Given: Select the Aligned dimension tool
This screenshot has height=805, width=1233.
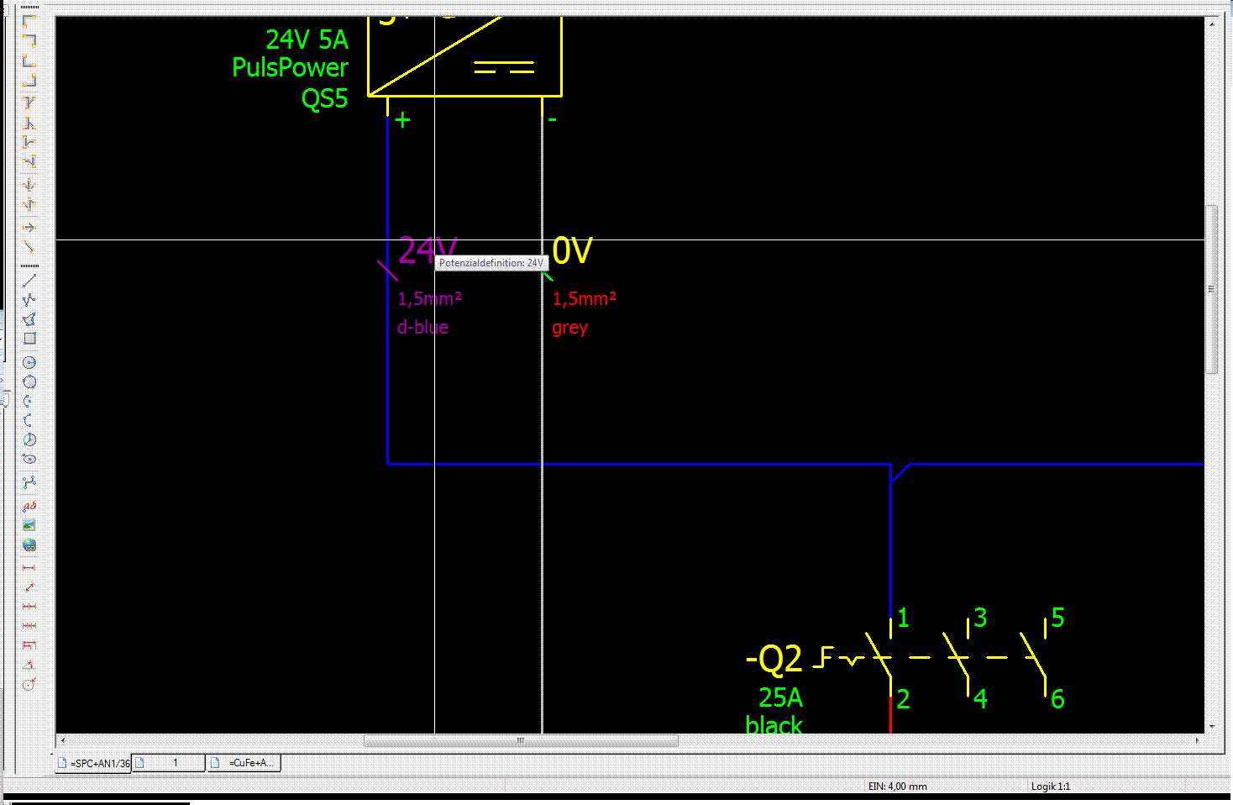Looking at the screenshot, I should (29, 587).
